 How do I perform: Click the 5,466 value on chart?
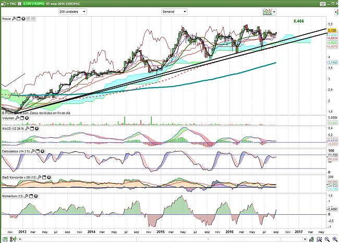pos(298,21)
